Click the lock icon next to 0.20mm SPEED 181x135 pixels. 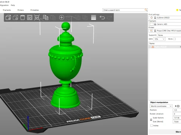(155, 18)
